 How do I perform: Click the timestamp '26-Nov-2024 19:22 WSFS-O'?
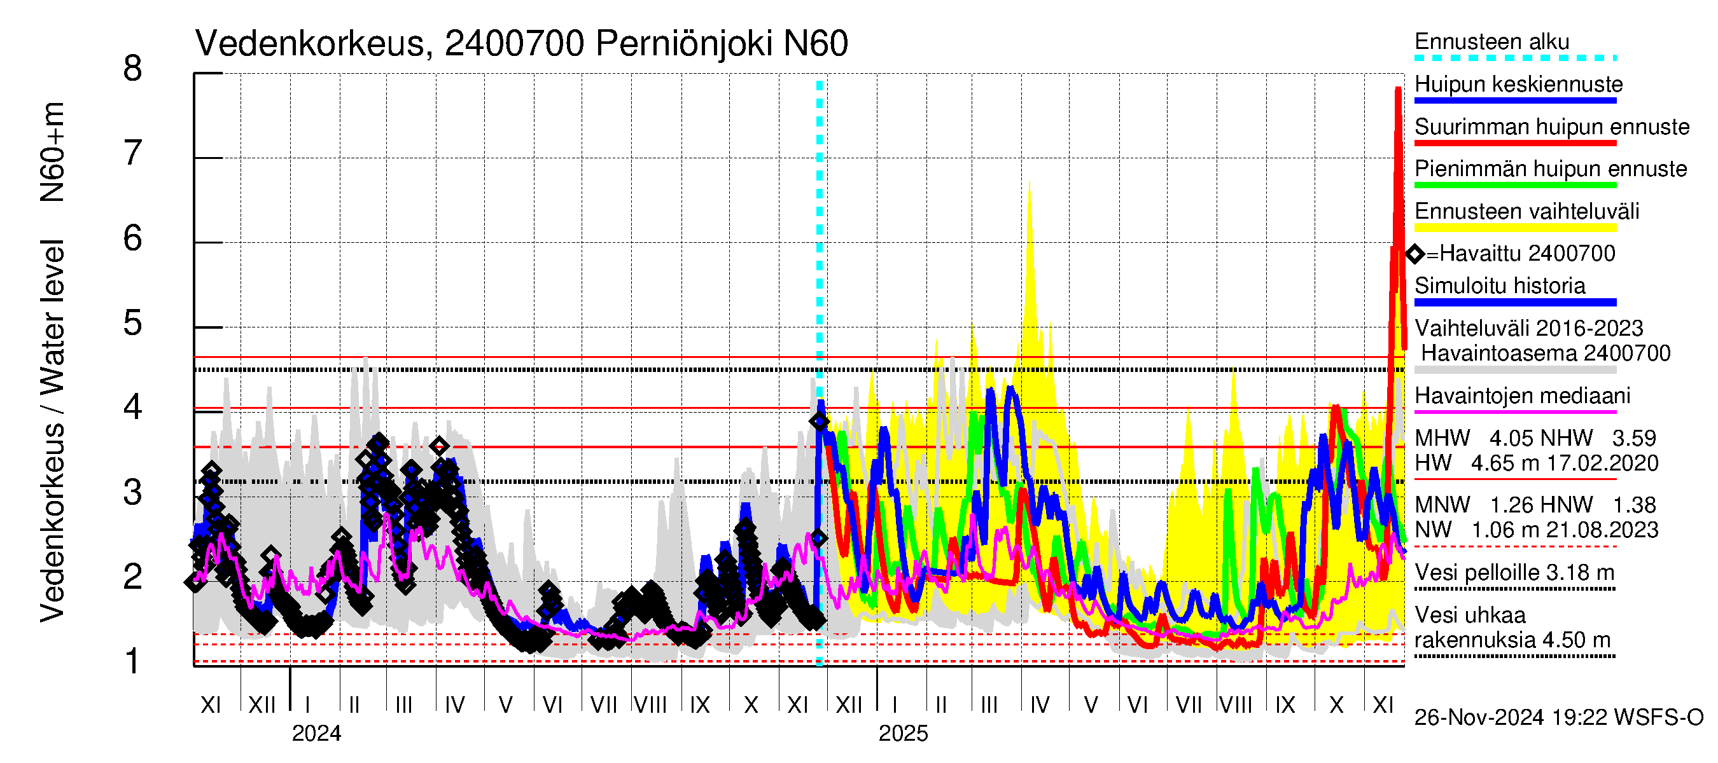pyautogui.click(x=1558, y=717)
